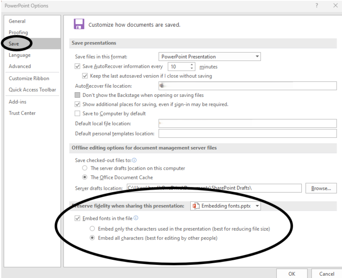Uncheck Embed fonts in the file
Screen dimensions: 342x278
pyautogui.click(x=77, y=218)
